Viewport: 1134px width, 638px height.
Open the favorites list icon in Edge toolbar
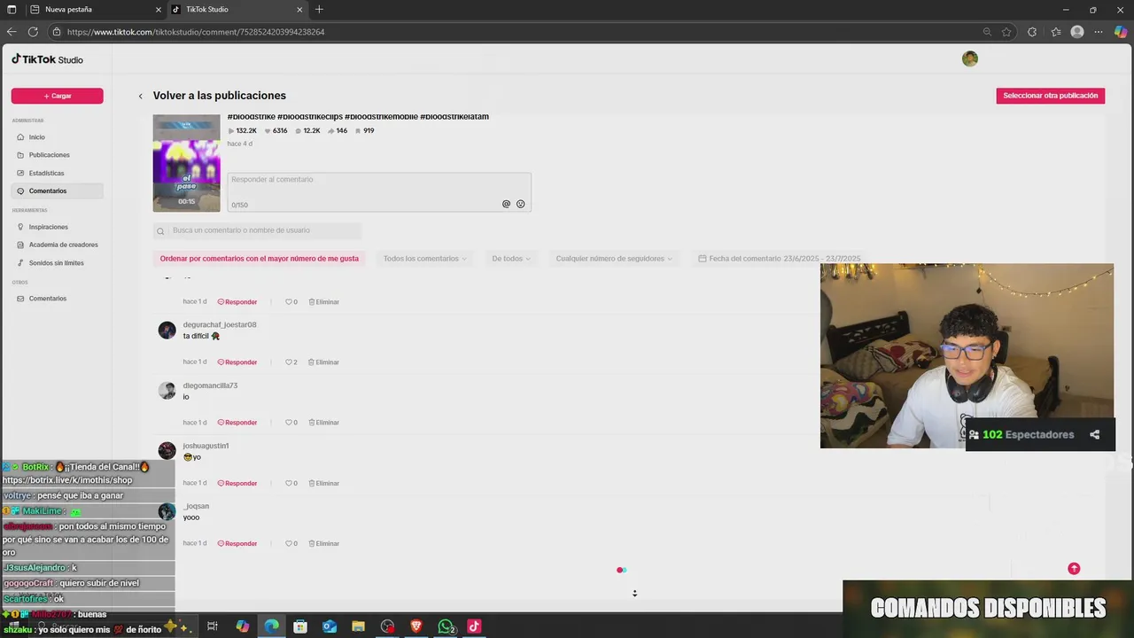click(1056, 32)
